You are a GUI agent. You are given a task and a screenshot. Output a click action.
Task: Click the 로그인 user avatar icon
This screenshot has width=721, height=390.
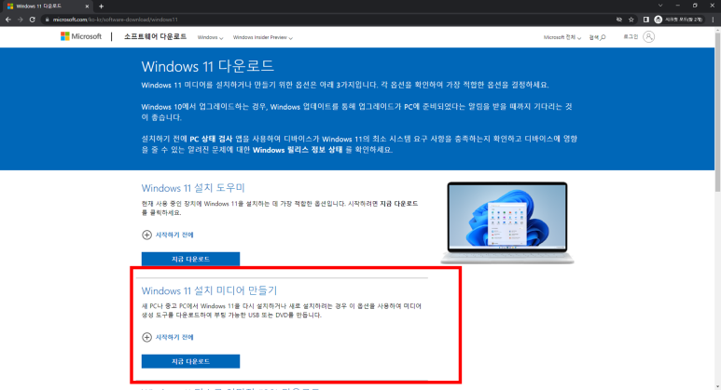(x=649, y=36)
